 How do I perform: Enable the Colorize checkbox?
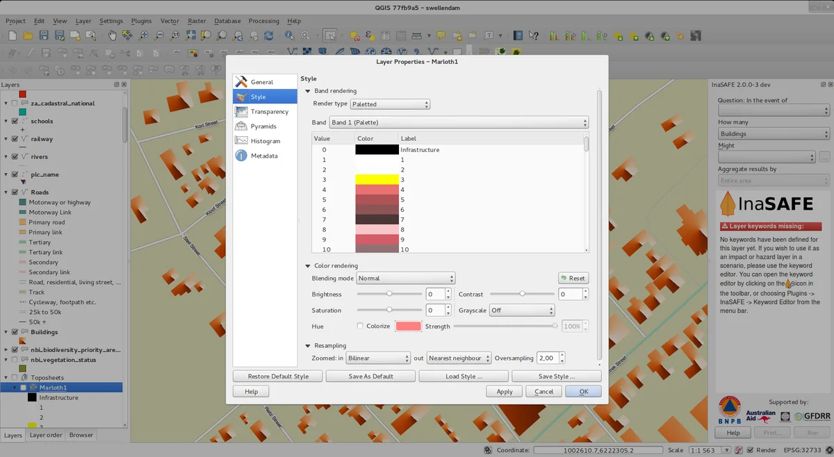tap(360, 326)
